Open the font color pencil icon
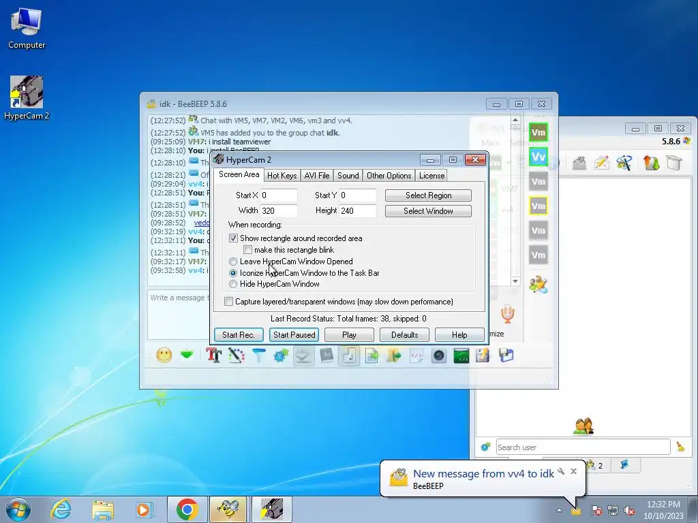Image resolution: width=698 pixels, height=523 pixels. pos(237,355)
